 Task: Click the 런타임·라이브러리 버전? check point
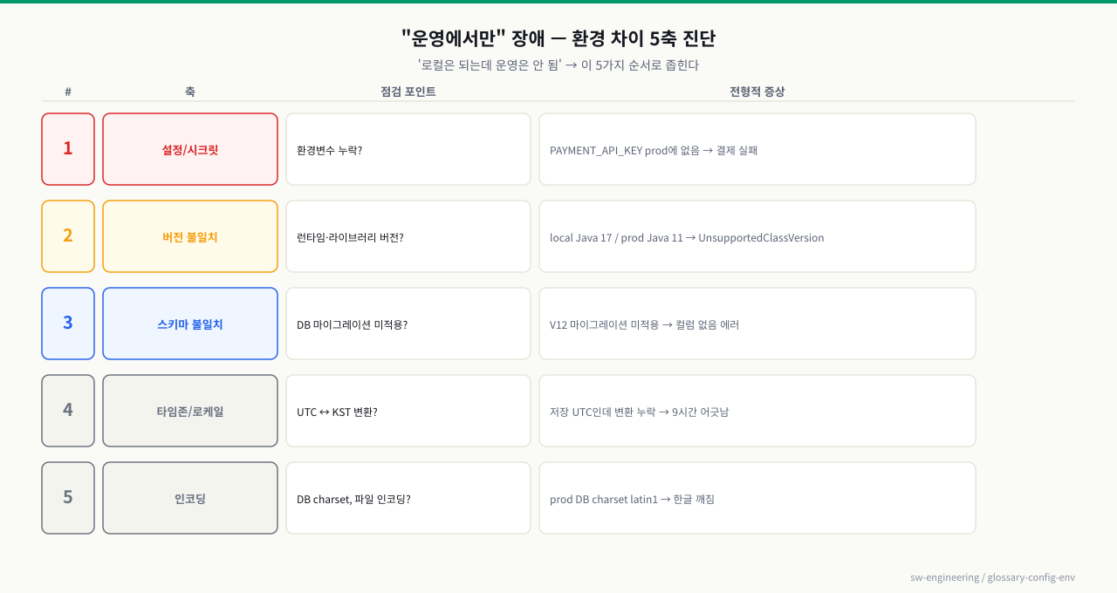point(408,236)
